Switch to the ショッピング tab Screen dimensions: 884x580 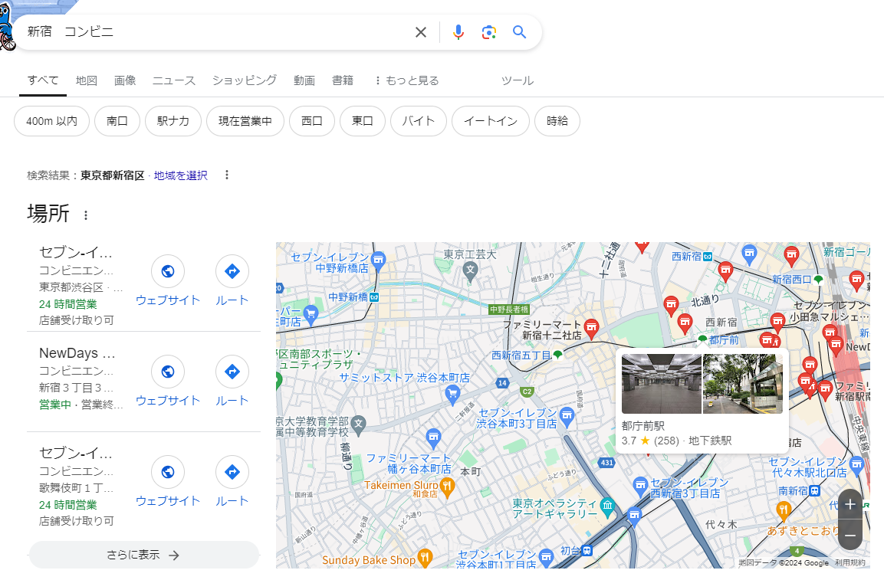(x=245, y=80)
